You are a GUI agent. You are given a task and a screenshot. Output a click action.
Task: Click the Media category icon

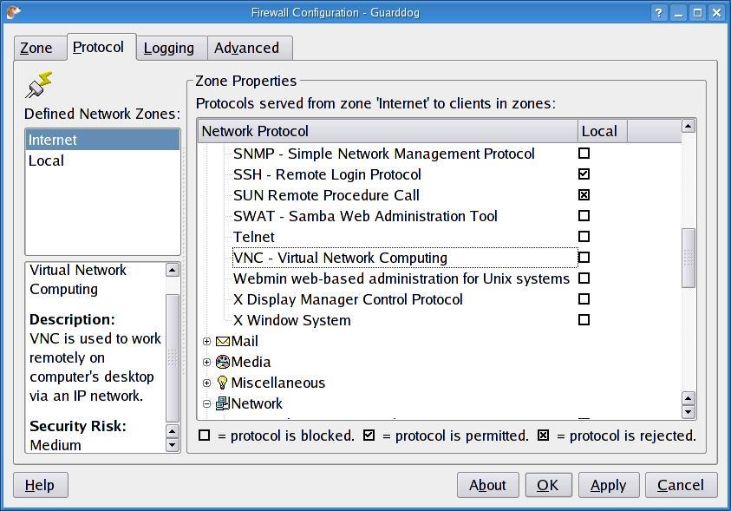tap(222, 362)
